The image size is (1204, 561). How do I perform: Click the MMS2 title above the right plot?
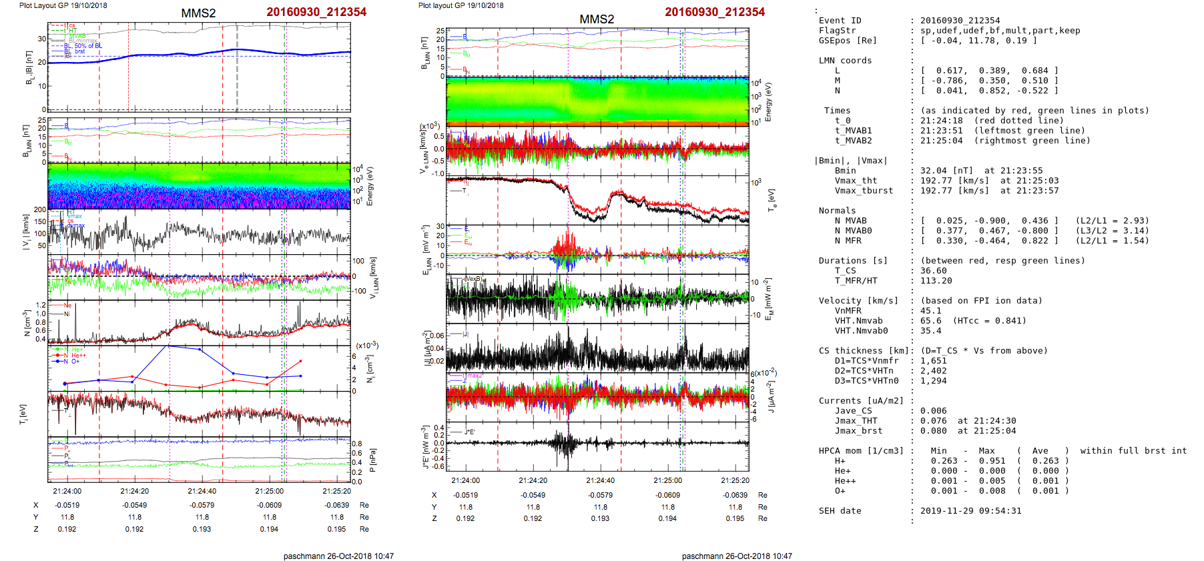[597, 19]
